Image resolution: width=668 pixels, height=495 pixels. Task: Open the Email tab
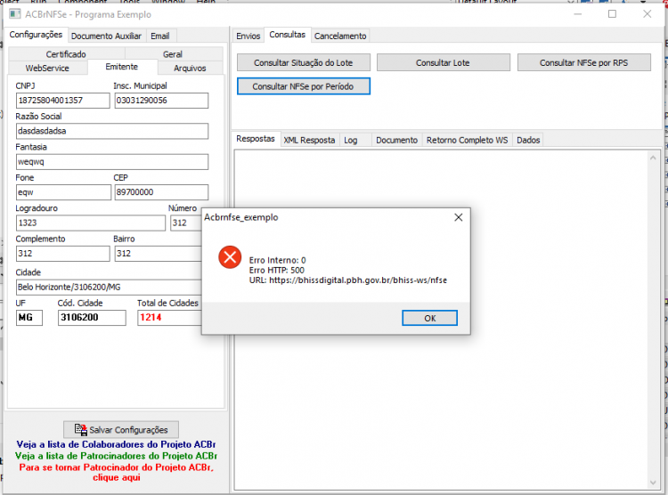(x=159, y=37)
